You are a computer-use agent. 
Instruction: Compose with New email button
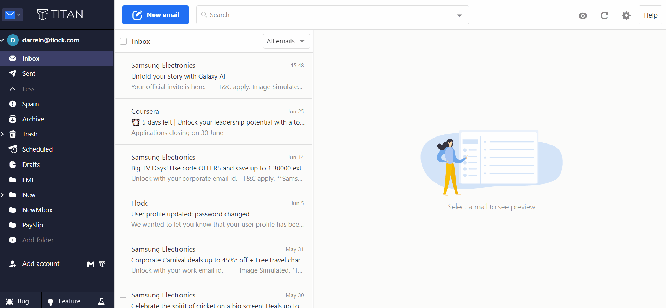(x=155, y=15)
